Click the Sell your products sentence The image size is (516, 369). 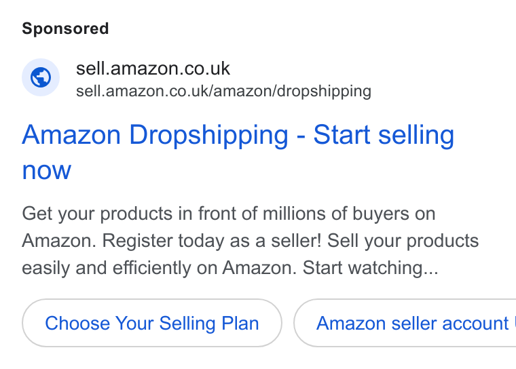coord(403,241)
